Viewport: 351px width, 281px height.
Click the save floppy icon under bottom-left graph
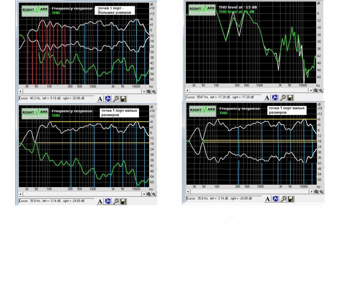123,201
